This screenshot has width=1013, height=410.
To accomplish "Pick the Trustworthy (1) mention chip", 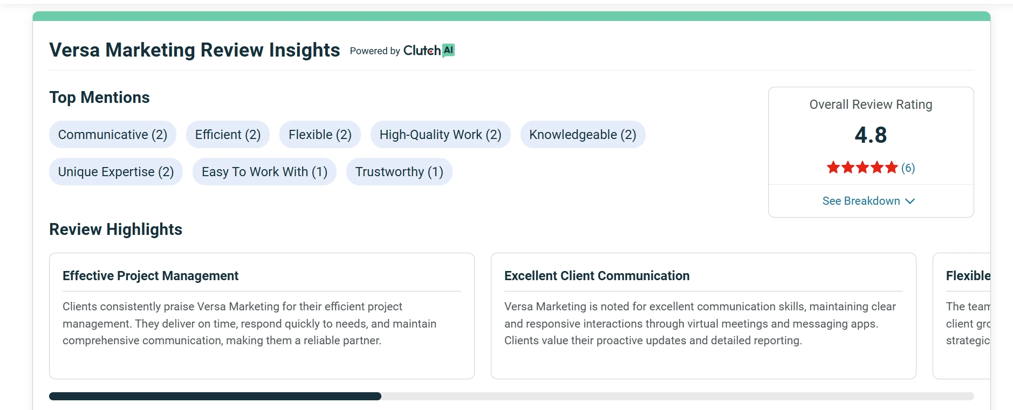I will (399, 172).
